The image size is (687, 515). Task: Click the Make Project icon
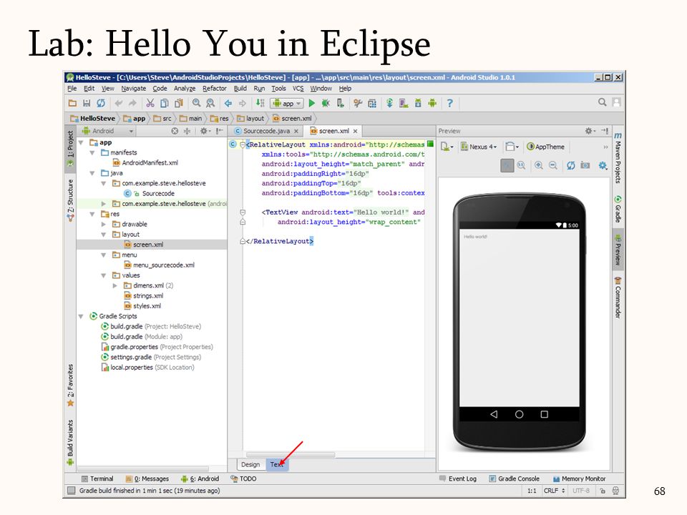click(260, 103)
